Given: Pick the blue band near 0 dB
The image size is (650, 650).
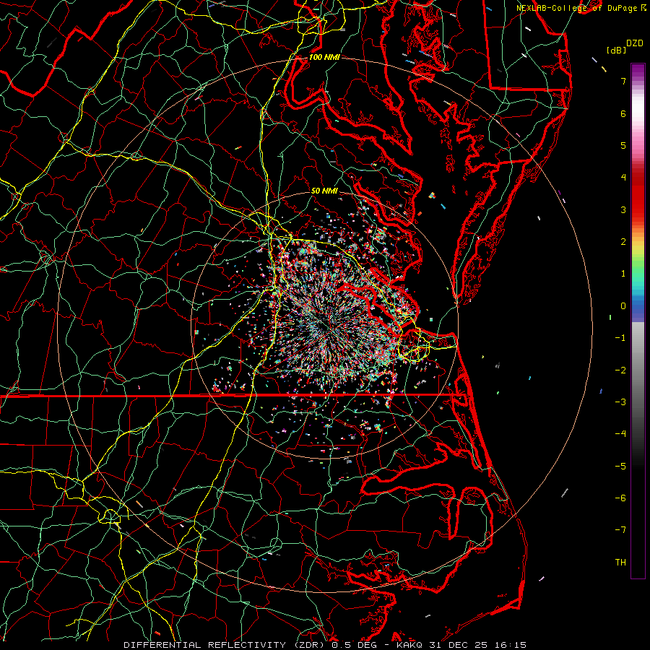Looking at the screenshot, I should click(638, 307).
